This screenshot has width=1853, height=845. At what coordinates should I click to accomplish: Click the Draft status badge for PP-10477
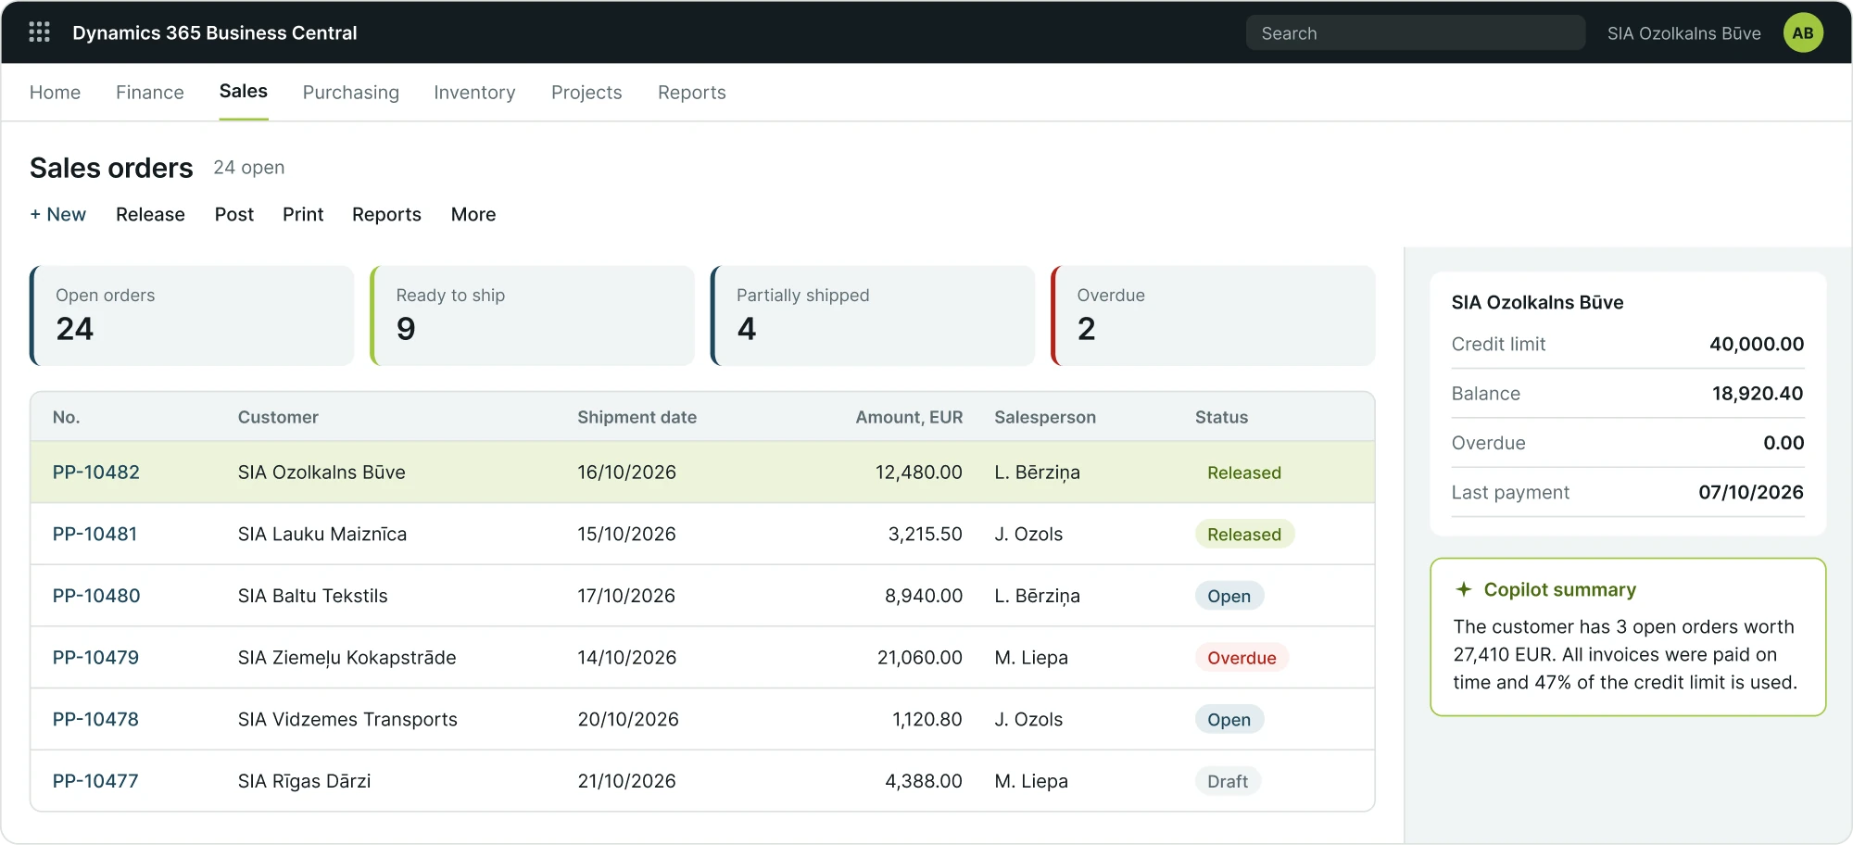click(1228, 781)
